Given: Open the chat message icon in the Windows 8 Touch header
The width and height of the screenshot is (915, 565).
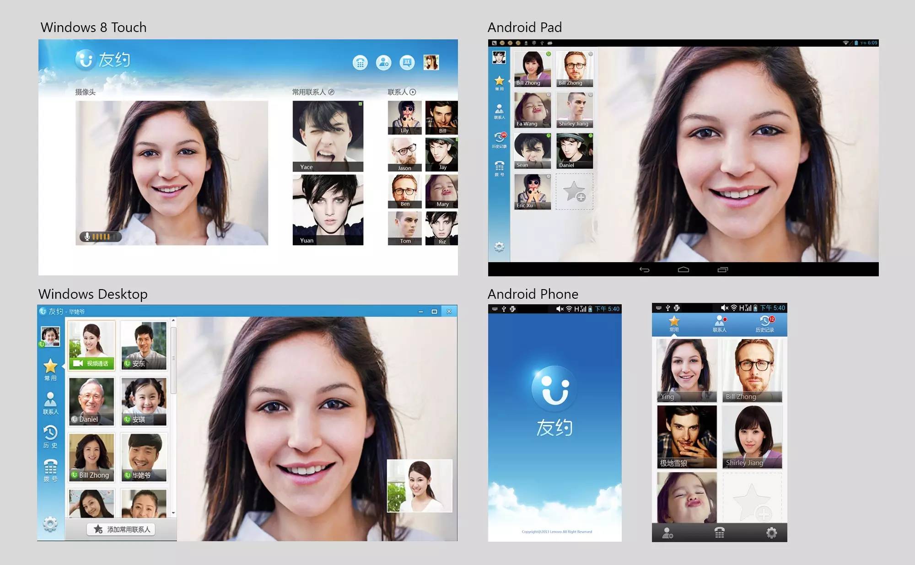Looking at the screenshot, I should tap(407, 63).
